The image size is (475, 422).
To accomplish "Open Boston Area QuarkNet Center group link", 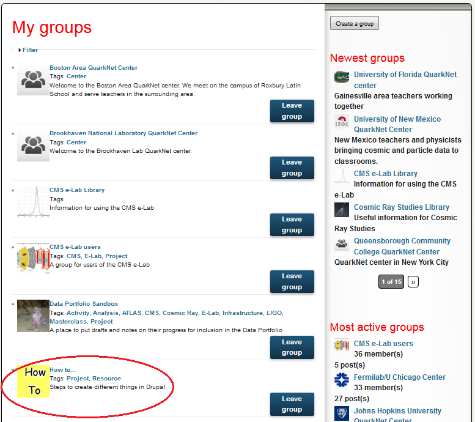I will 94,68.
